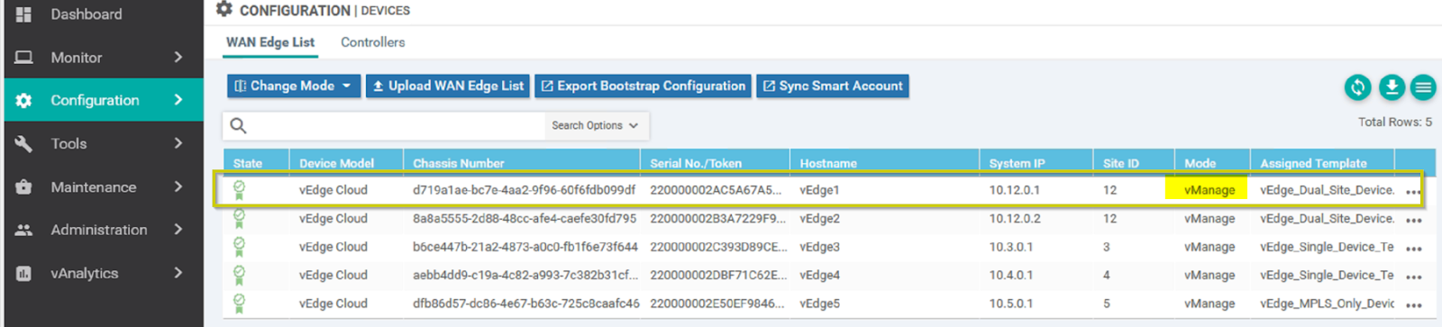This screenshot has width=1442, height=327.
Task: Click the Serial No./Token column header
Action: point(695,163)
